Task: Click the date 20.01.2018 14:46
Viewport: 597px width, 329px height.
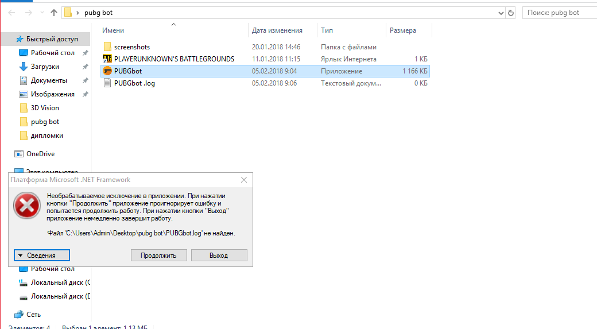Action: tap(276, 47)
